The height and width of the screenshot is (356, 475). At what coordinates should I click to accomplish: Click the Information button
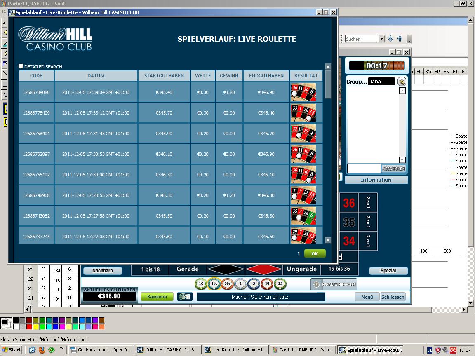(376, 180)
